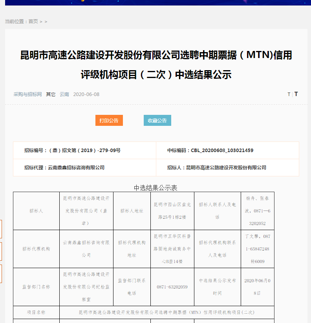Click the 中选结果公示表 table caption
This screenshot has height=323, width=311.
155,188
